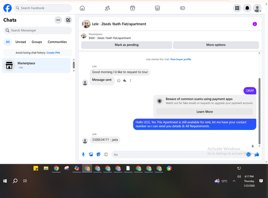This screenshot has width=268, height=198.
Task: Open three-dot options in Chats header
Action: coord(58,20)
